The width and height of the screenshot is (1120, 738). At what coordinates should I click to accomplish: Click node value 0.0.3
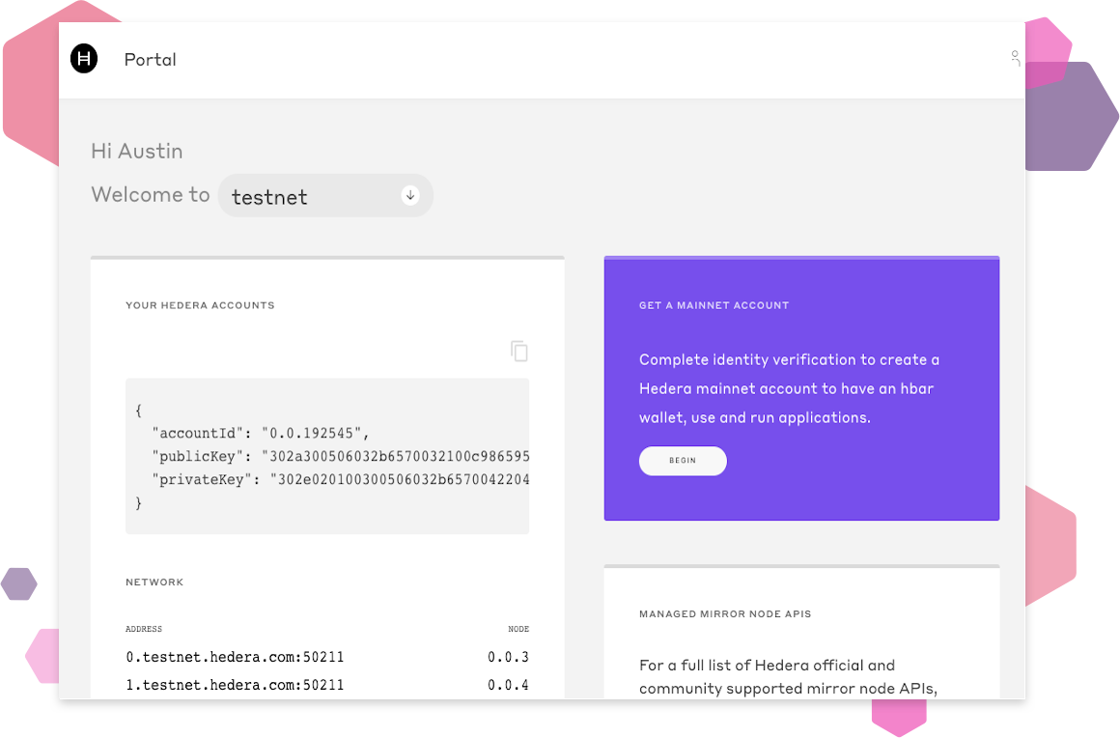[509, 657]
